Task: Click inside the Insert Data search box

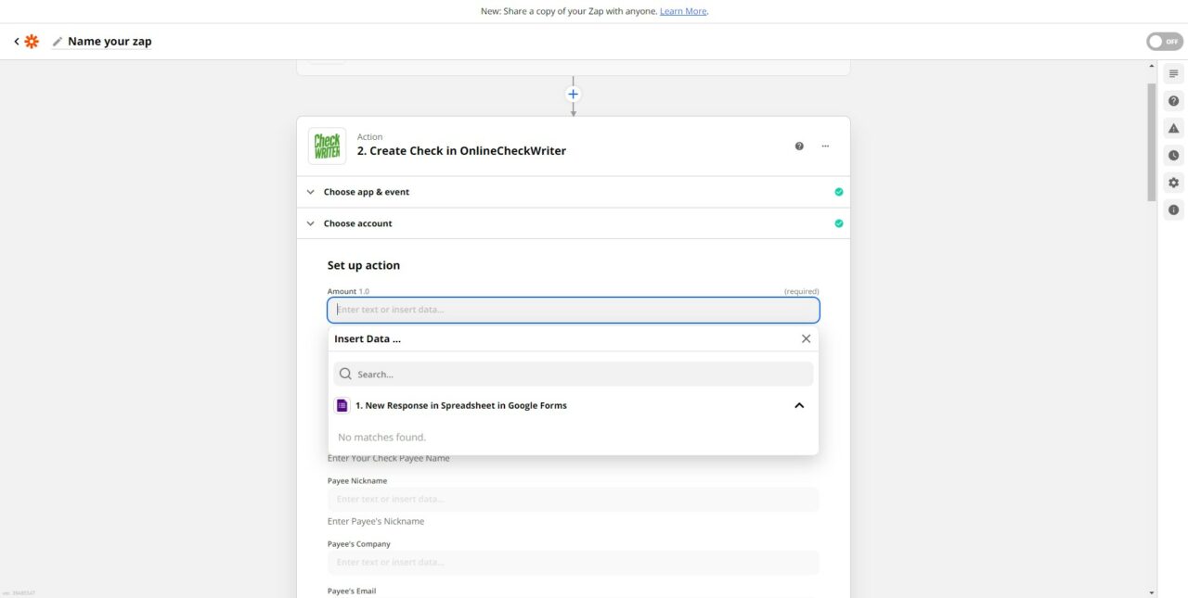Action: click(x=573, y=374)
